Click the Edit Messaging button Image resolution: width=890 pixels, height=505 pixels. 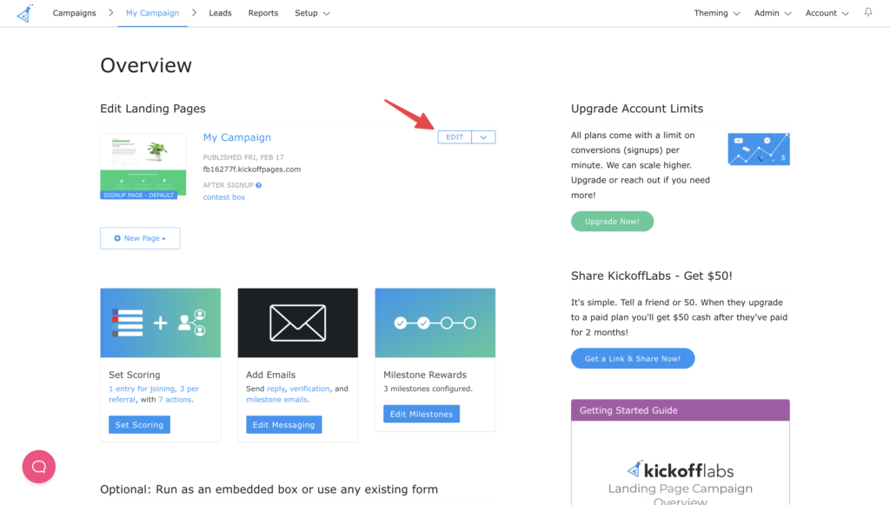[x=284, y=424]
